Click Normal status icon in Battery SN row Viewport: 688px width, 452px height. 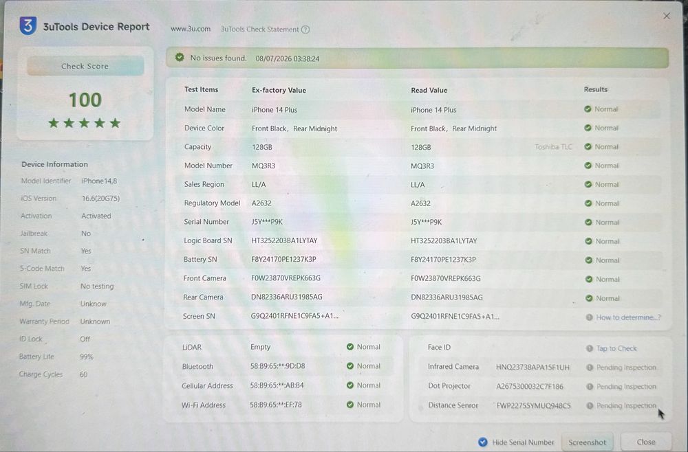click(x=589, y=260)
